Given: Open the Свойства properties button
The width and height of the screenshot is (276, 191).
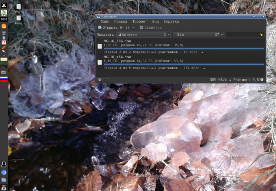Looking at the screenshot, I should click(x=151, y=28).
